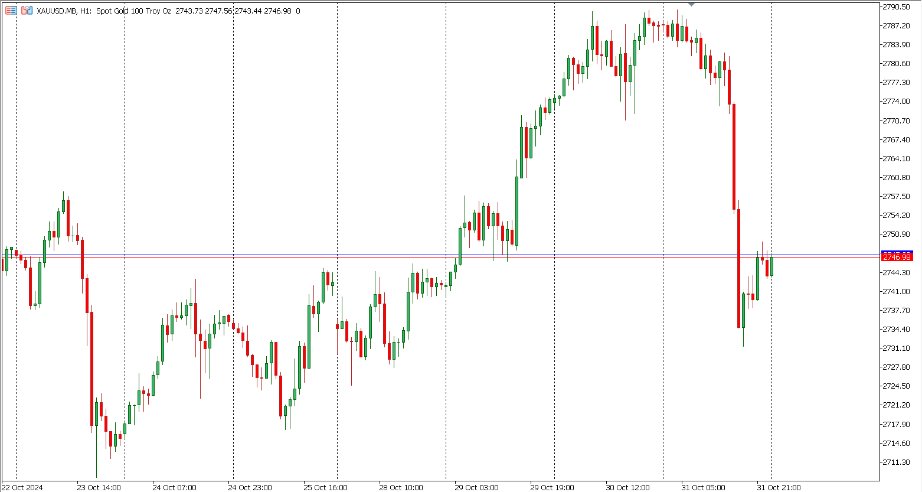Image resolution: width=922 pixels, height=492 pixels.
Task: Click the 2790.50 price scale label
Action: [x=895, y=6]
